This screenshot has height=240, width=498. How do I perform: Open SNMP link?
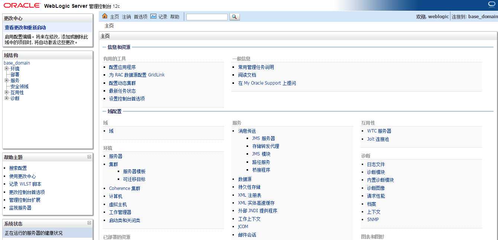point(373,219)
